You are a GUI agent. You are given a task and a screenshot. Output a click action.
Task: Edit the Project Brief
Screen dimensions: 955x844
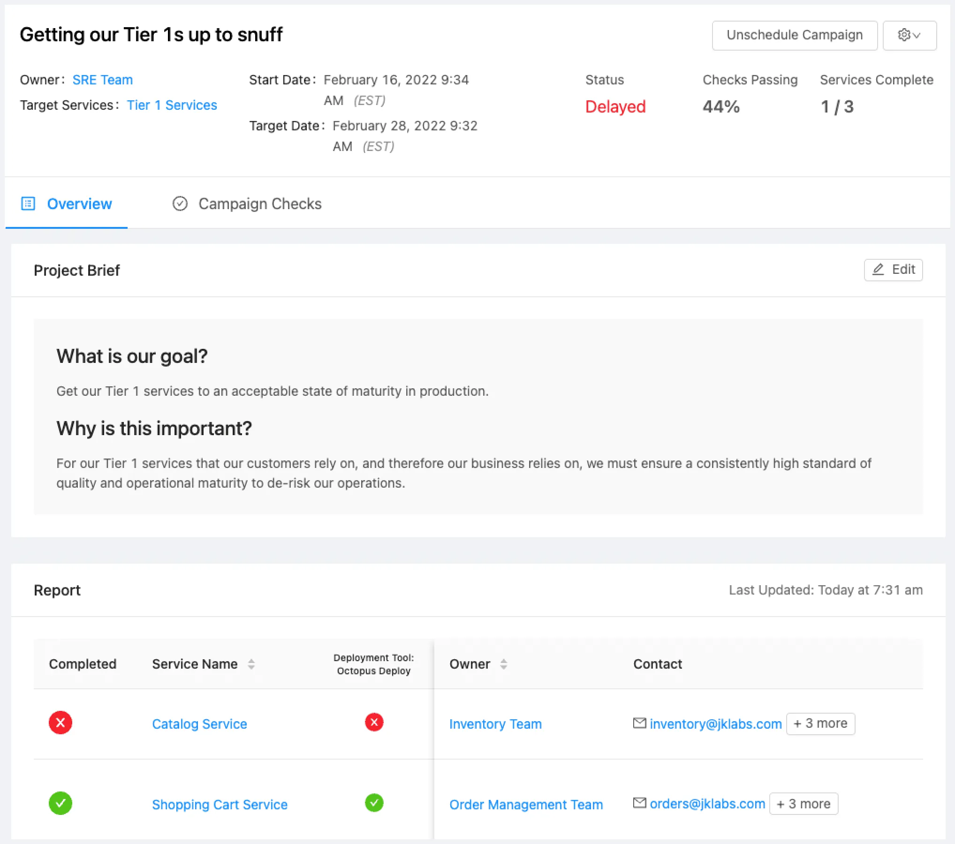tap(893, 270)
